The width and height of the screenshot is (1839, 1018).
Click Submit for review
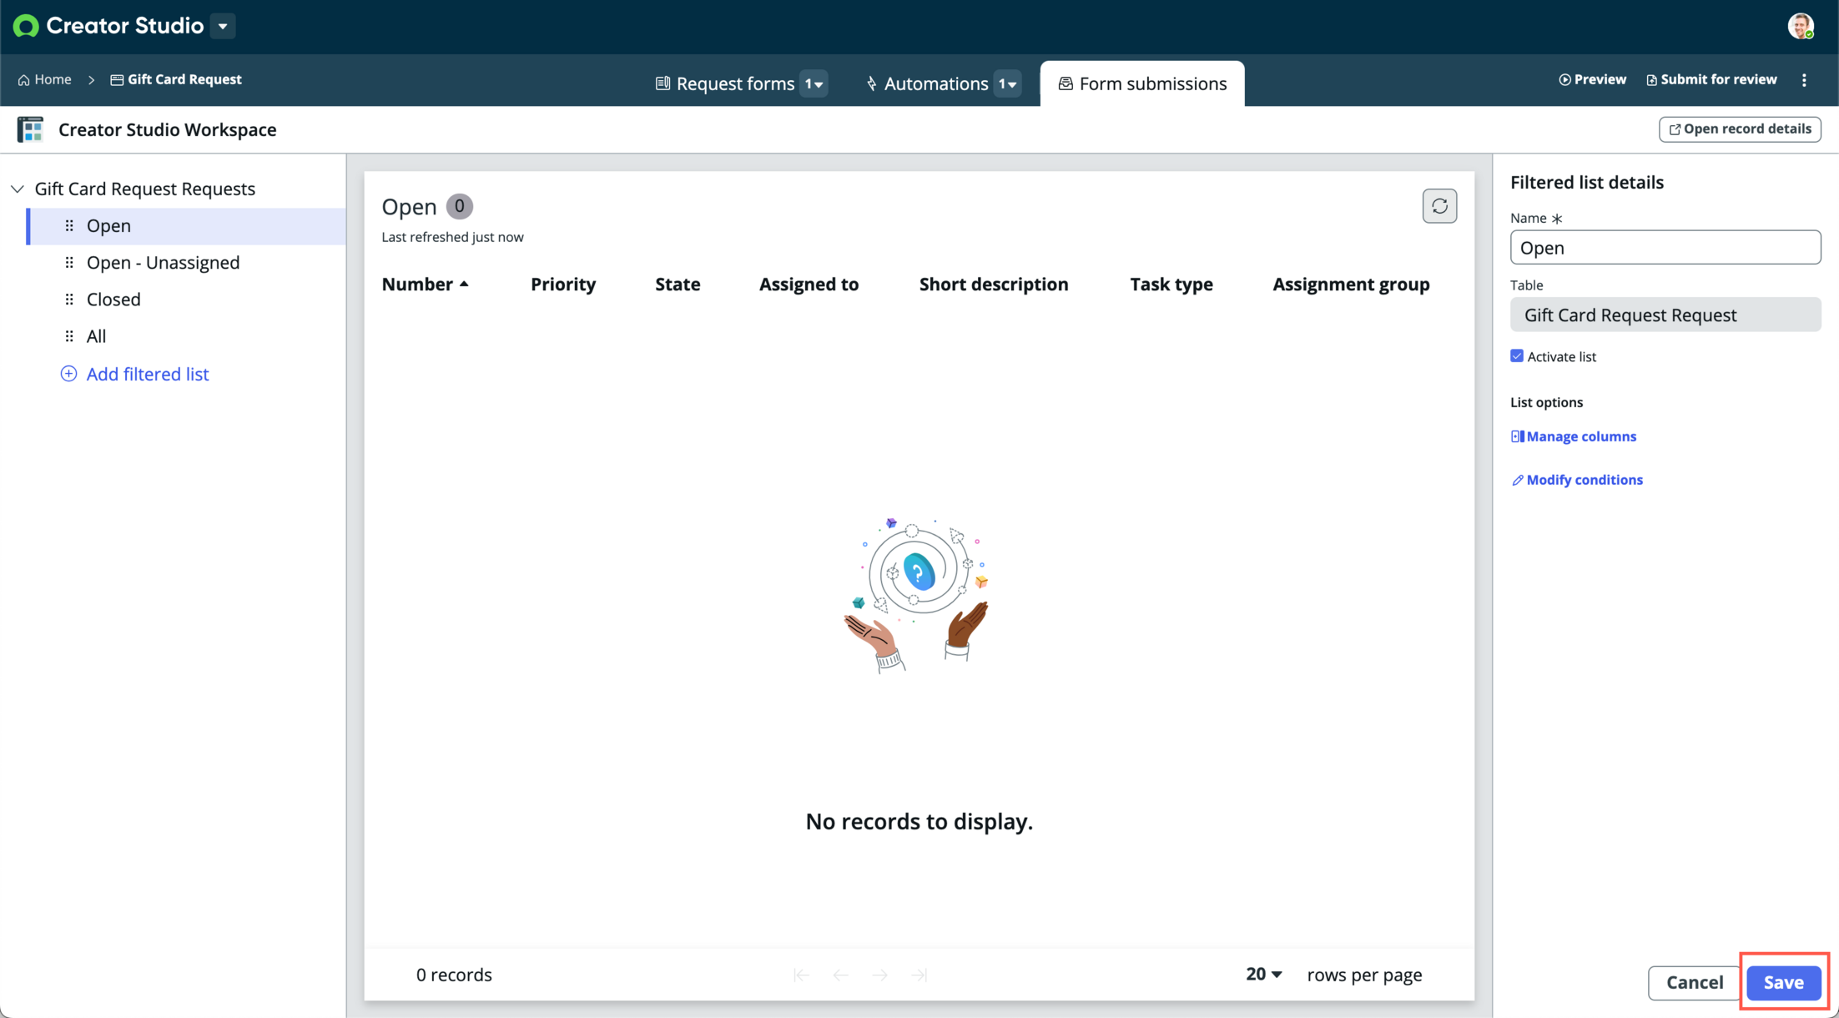point(1711,79)
